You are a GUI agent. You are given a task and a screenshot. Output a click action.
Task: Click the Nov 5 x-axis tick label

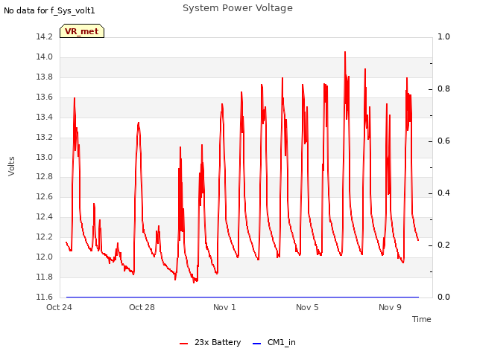pyautogui.click(x=307, y=307)
